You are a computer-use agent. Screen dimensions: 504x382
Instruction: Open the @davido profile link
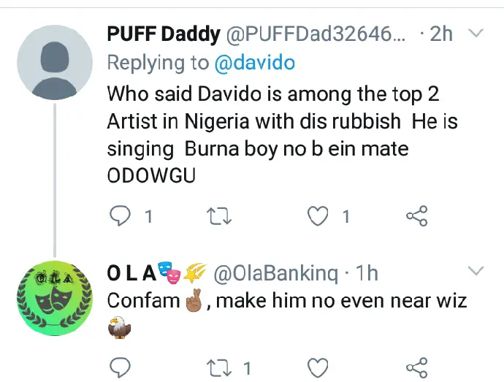pos(254,63)
